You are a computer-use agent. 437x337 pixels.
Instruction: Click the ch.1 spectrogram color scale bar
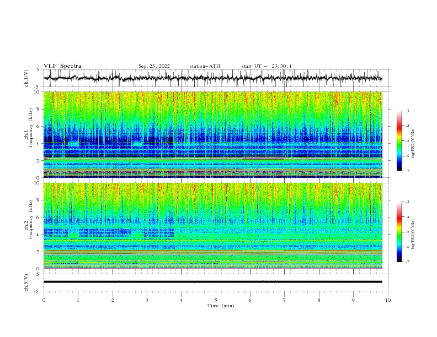coord(399,141)
